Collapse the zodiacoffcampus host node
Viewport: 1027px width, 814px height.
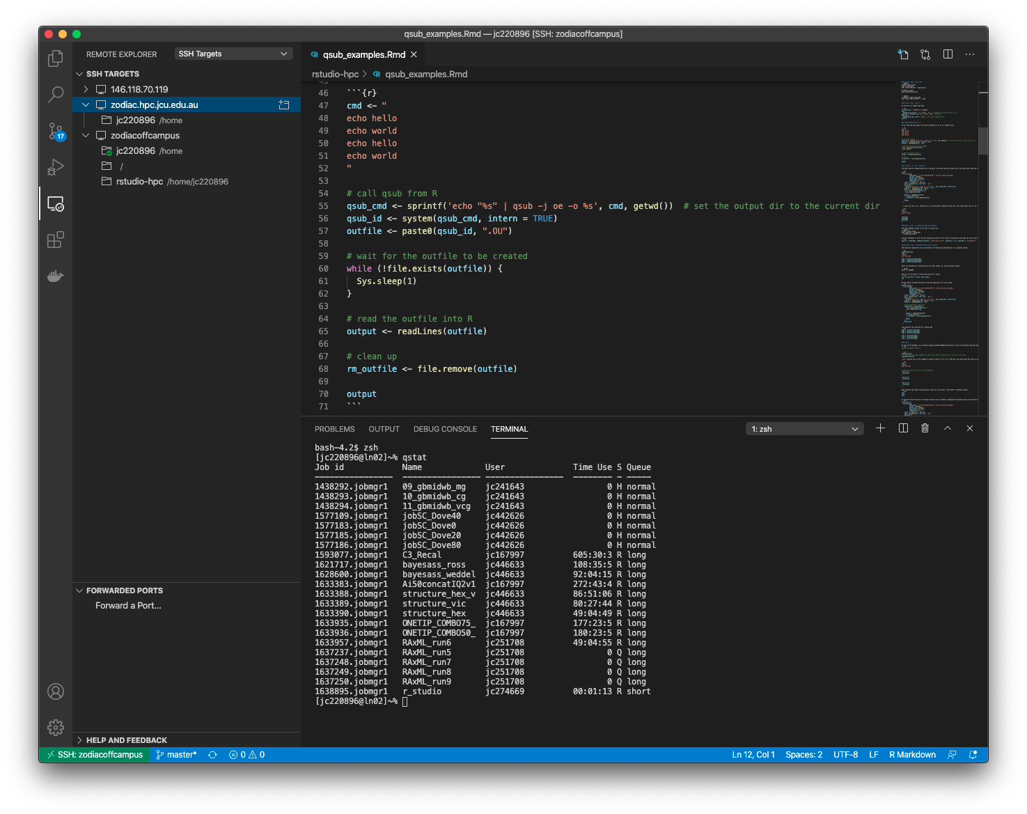[86, 136]
